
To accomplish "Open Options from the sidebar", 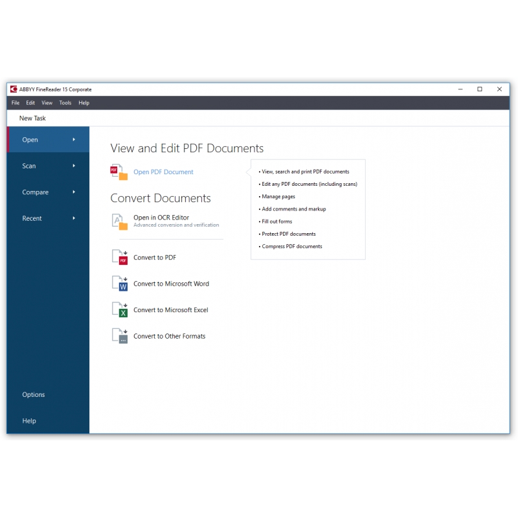I will coord(34,394).
